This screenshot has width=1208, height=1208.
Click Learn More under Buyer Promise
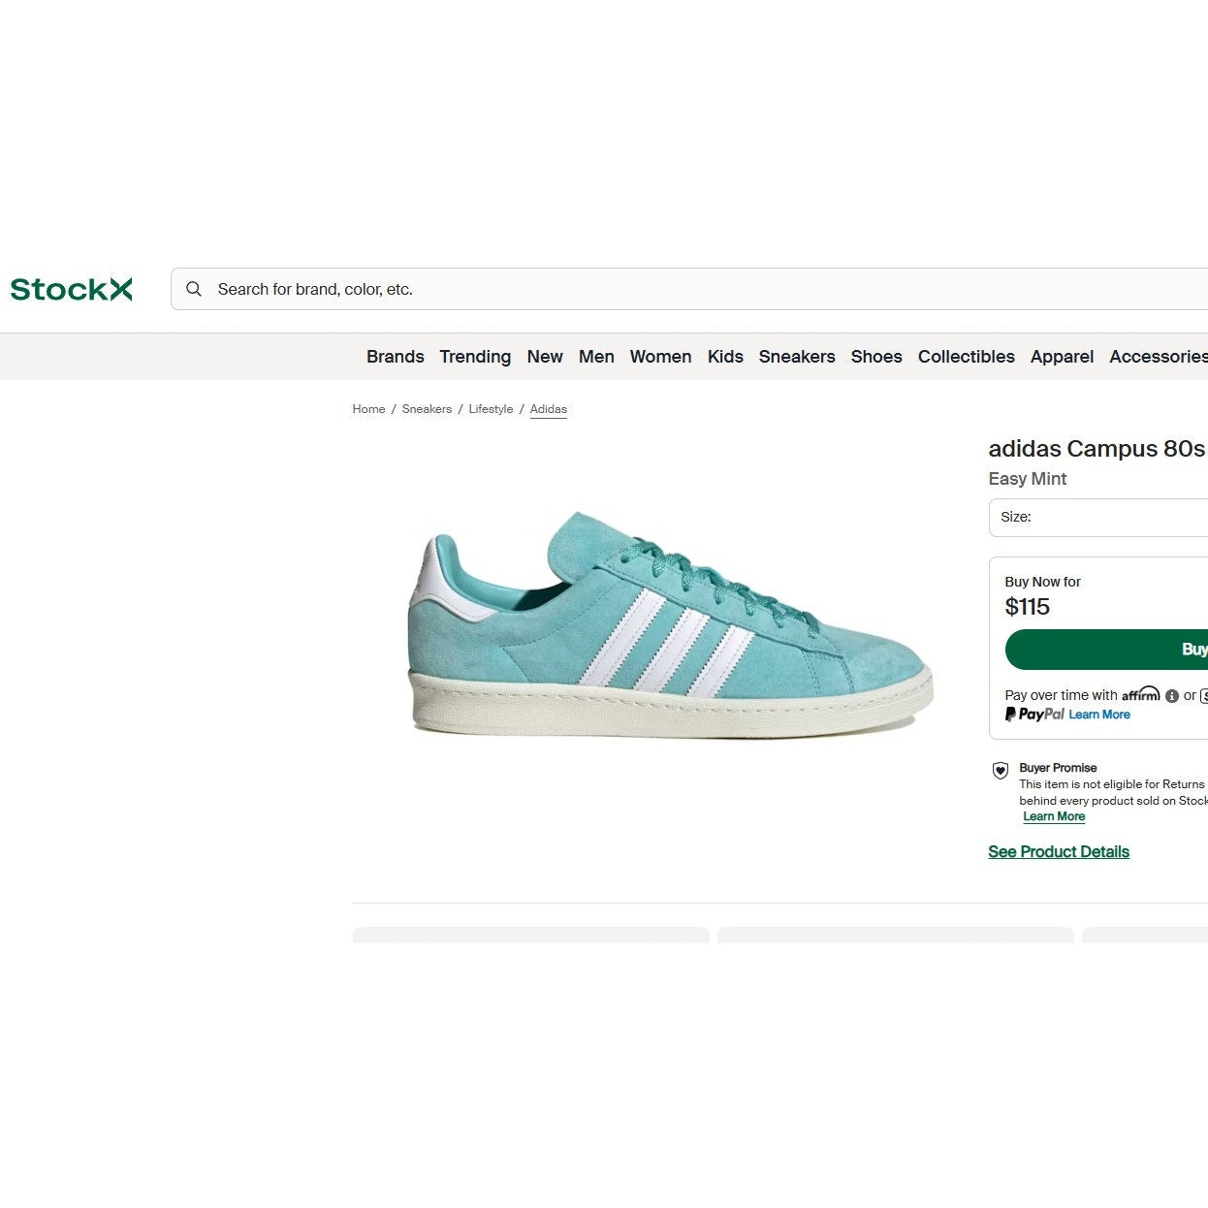(x=1054, y=816)
